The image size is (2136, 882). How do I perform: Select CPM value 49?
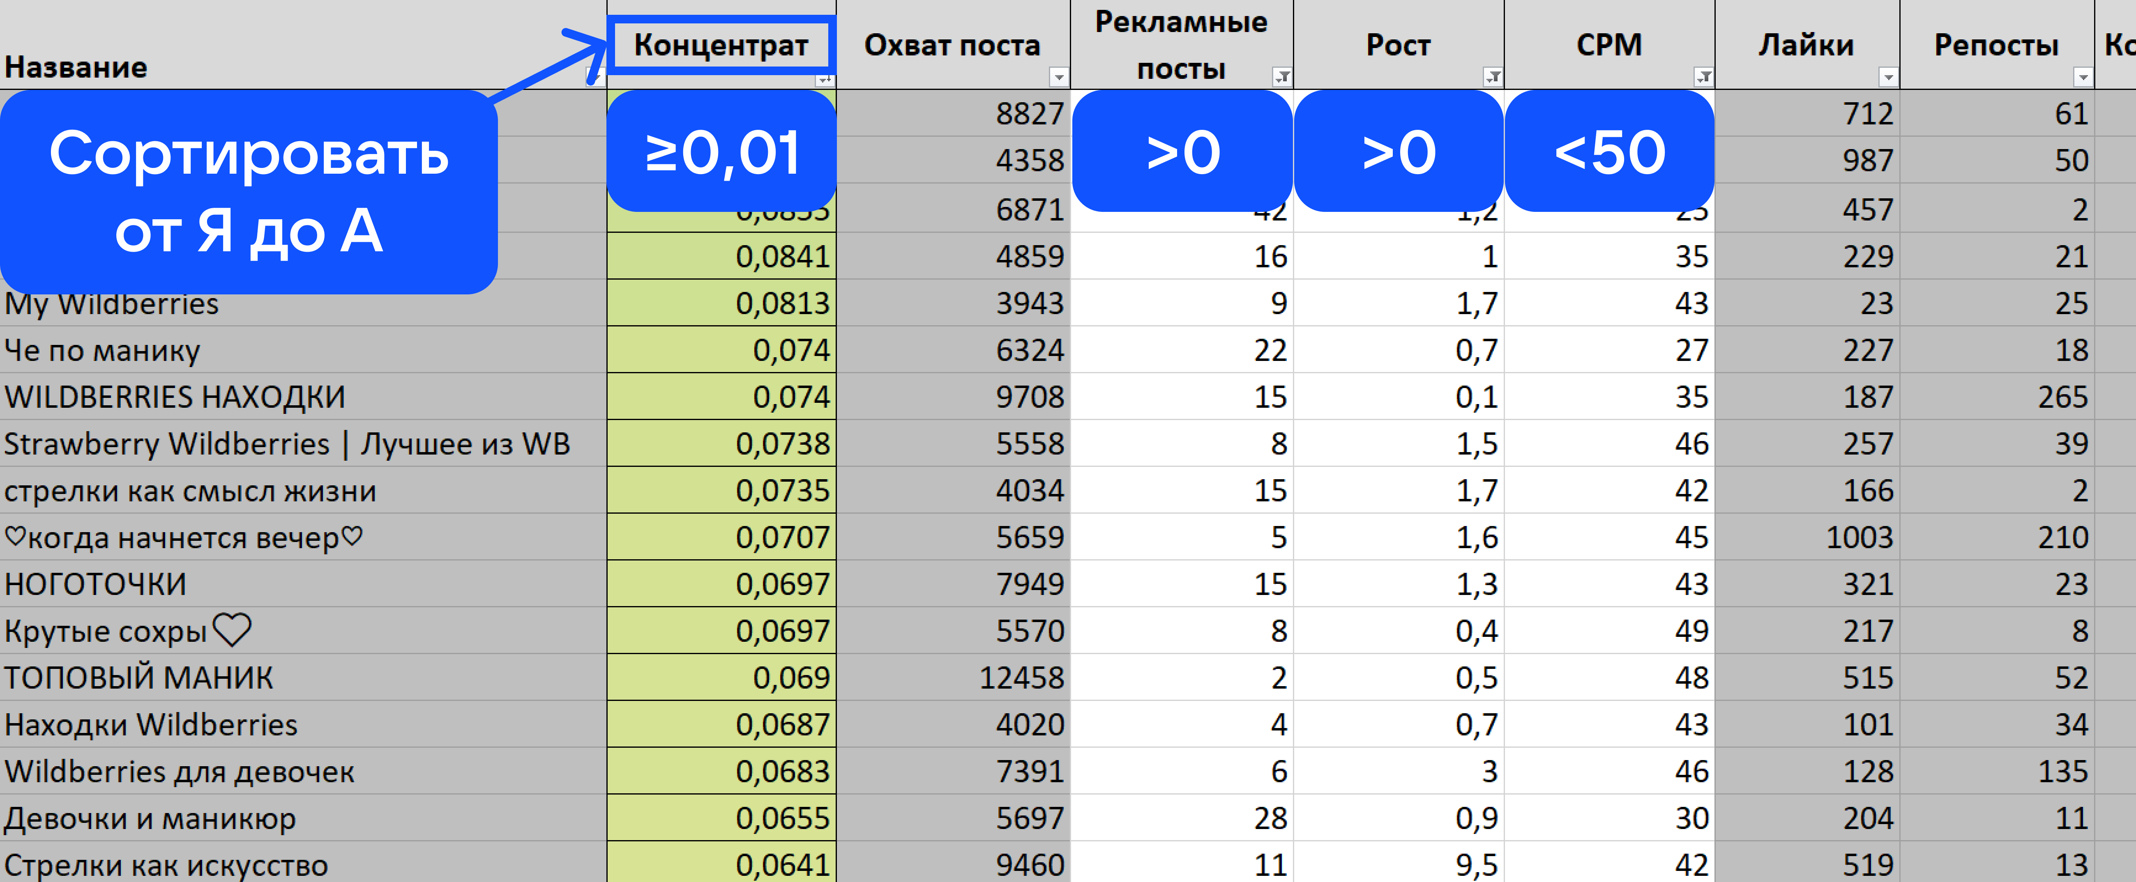[1608, 631]
